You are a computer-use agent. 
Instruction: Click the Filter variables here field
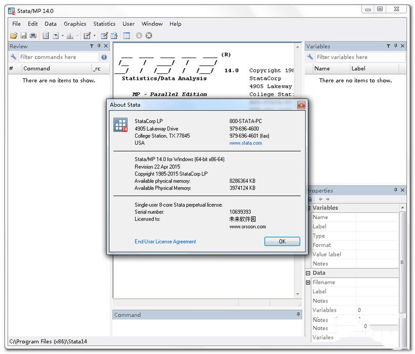tap(360, 57)
